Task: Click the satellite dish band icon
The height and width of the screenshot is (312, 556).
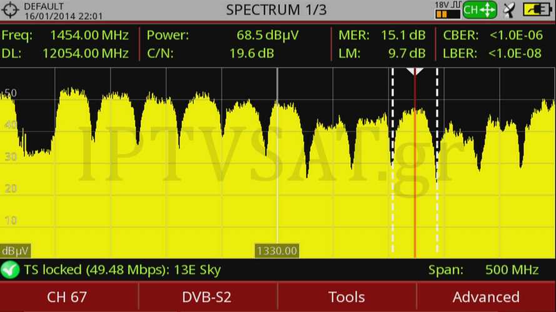Action: point(510,10)
